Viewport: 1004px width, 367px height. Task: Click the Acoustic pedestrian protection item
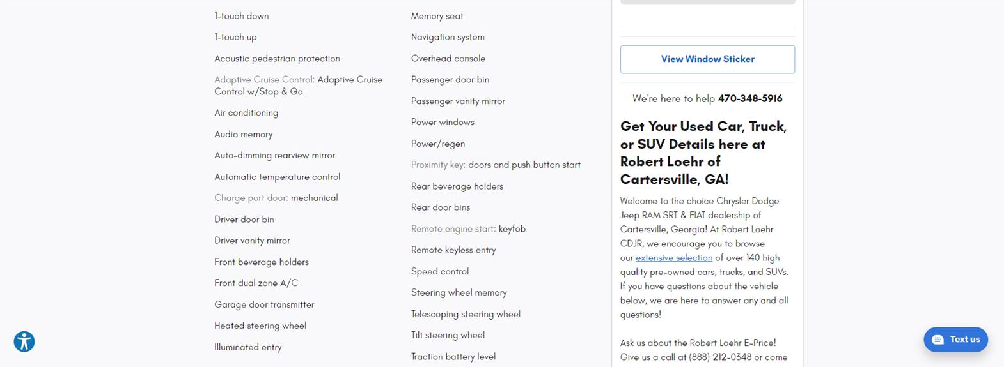(277, 59)
